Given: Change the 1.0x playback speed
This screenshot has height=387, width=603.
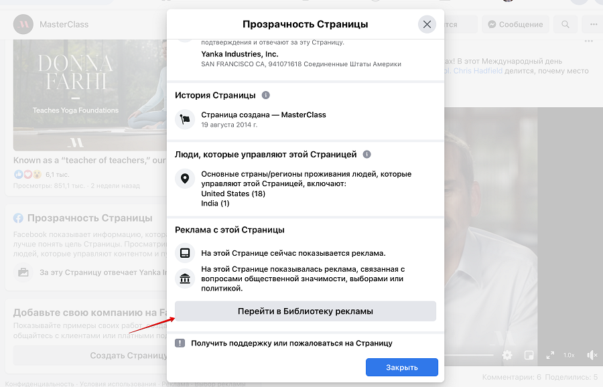Looking at the screenshot, I should 569,355.
